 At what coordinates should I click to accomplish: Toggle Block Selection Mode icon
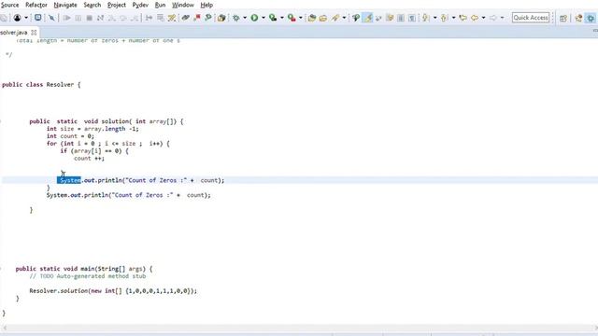[401, 18]
